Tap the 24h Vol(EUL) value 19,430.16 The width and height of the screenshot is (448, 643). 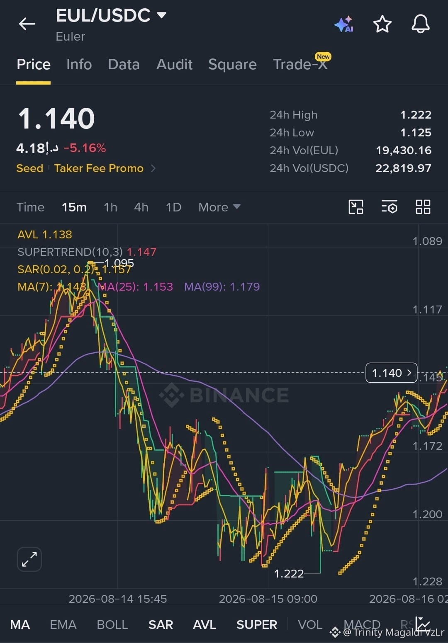pyautogui.click(x=404, y=150)
